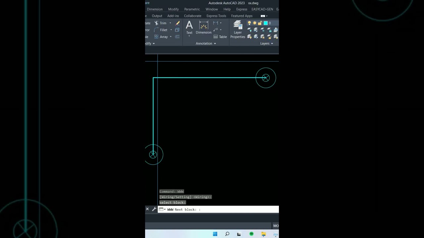424x238 pixels.
Task: Open the Leader dropdown arrow
Action: coord(221,30)
